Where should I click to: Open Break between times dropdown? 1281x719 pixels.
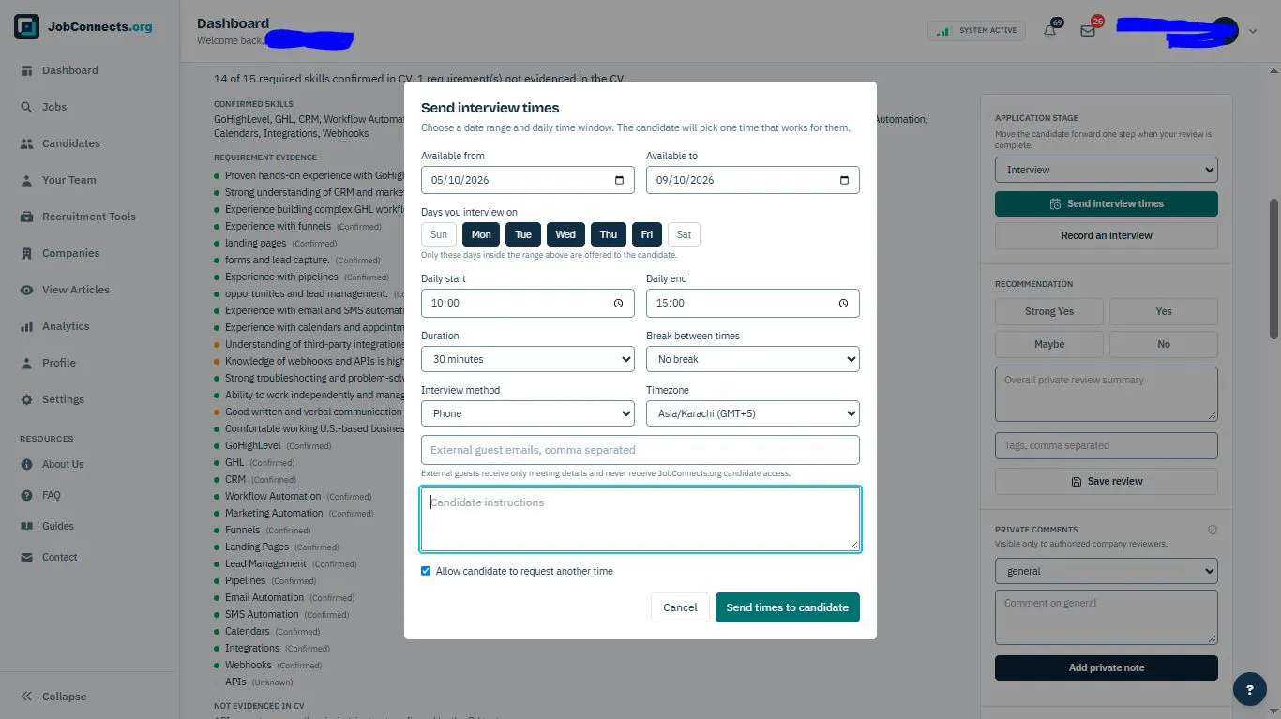pyautogui.click(x=753, y=359)
